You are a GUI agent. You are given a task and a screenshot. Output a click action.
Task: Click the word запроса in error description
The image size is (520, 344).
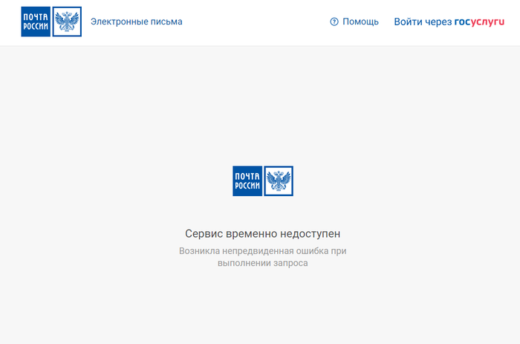(288, 263)
